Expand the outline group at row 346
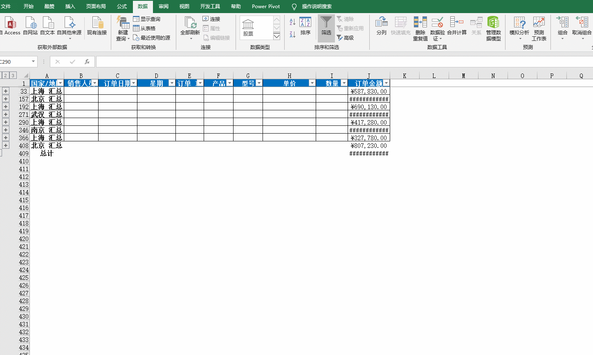 (x=6, y=130)
